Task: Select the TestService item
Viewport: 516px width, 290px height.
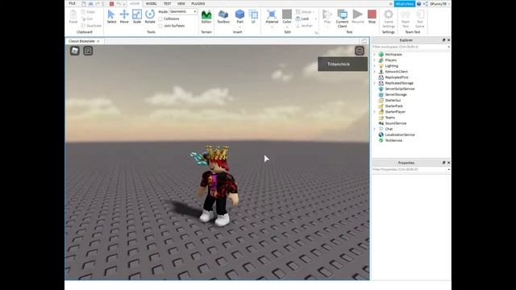Action: coord(393,140)
